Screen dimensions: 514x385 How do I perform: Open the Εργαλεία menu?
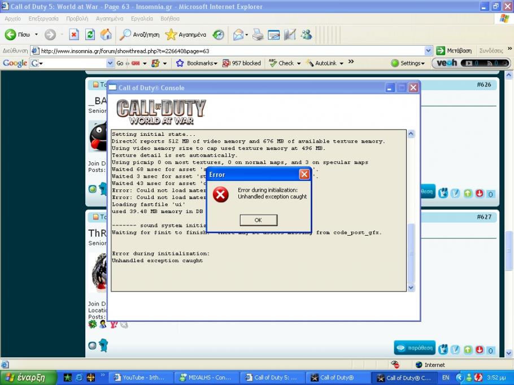coord(142,19)
